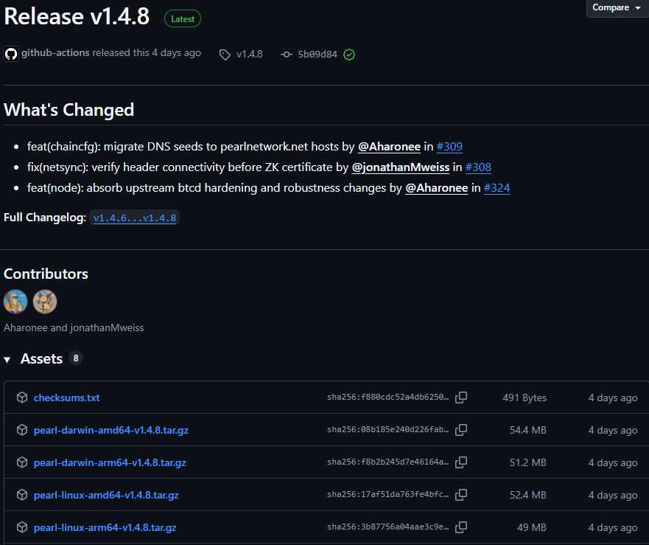Screen dimensions: 649x545
Task: Click the 54.4 MB file size
Action: 527,430
